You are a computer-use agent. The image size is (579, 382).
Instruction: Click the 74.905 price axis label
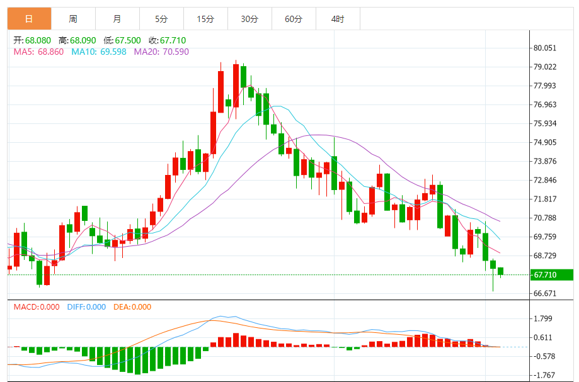(x=545, y=142)
